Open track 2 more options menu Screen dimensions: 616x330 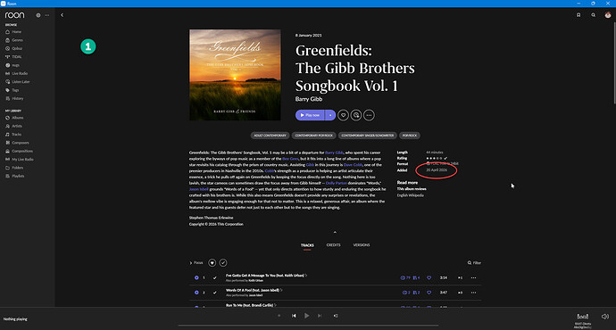pos(473,293)
